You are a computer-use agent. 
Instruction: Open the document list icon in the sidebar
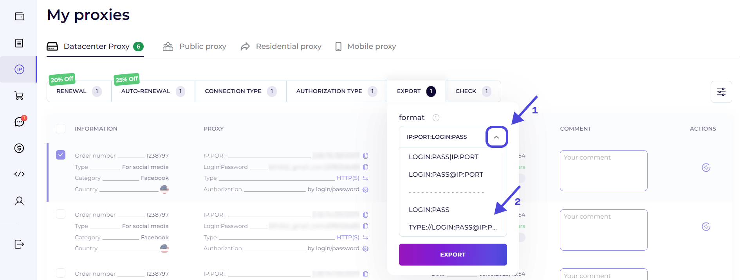[19, 43]
